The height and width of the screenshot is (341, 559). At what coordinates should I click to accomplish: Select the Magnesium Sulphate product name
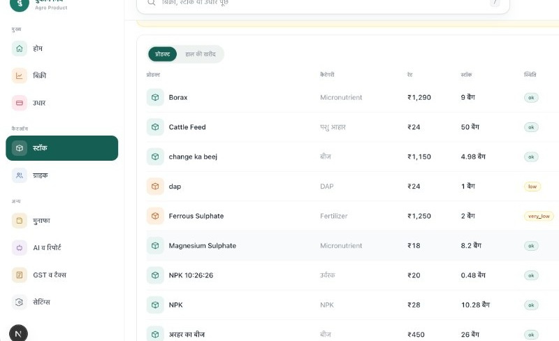coord(202,245)
